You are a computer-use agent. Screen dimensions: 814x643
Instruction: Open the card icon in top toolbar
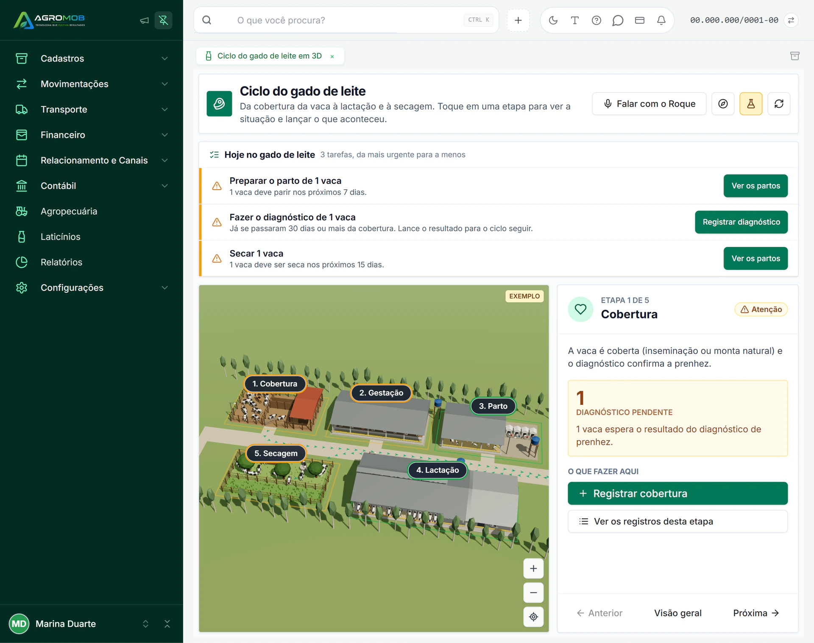pos(640,20)
